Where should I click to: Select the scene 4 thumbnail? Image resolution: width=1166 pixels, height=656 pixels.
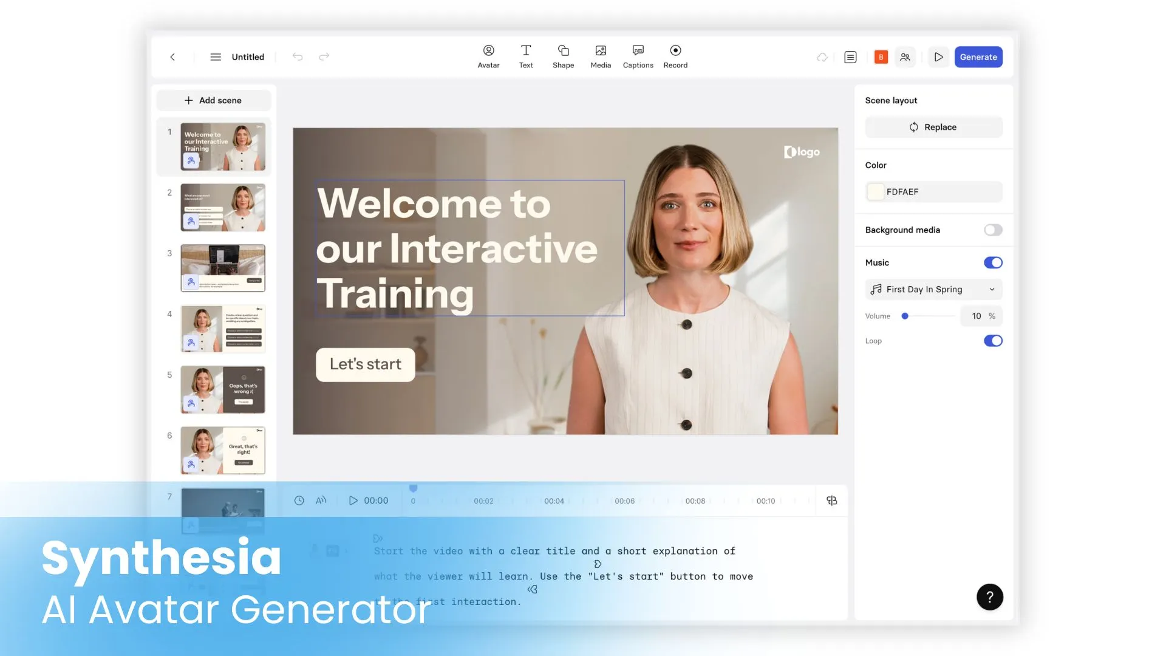pos(223,329)
